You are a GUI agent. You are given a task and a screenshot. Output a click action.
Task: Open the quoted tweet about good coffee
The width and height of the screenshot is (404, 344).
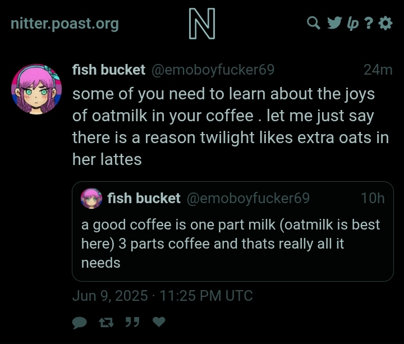[233, 231]
